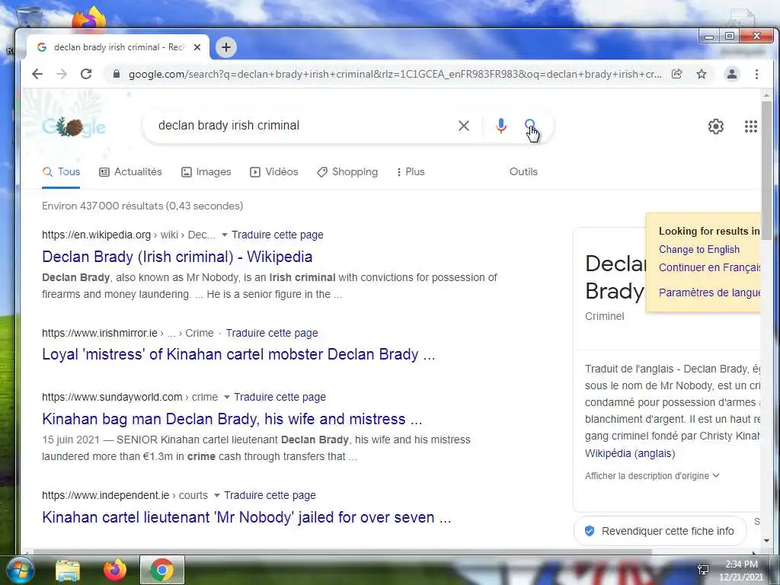Open the Plus more menu

tap(411, 171)
